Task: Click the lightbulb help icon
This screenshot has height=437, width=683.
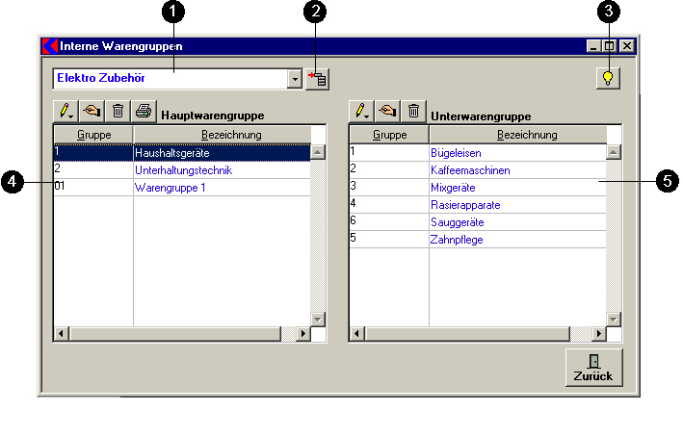Action: [607, 79]
